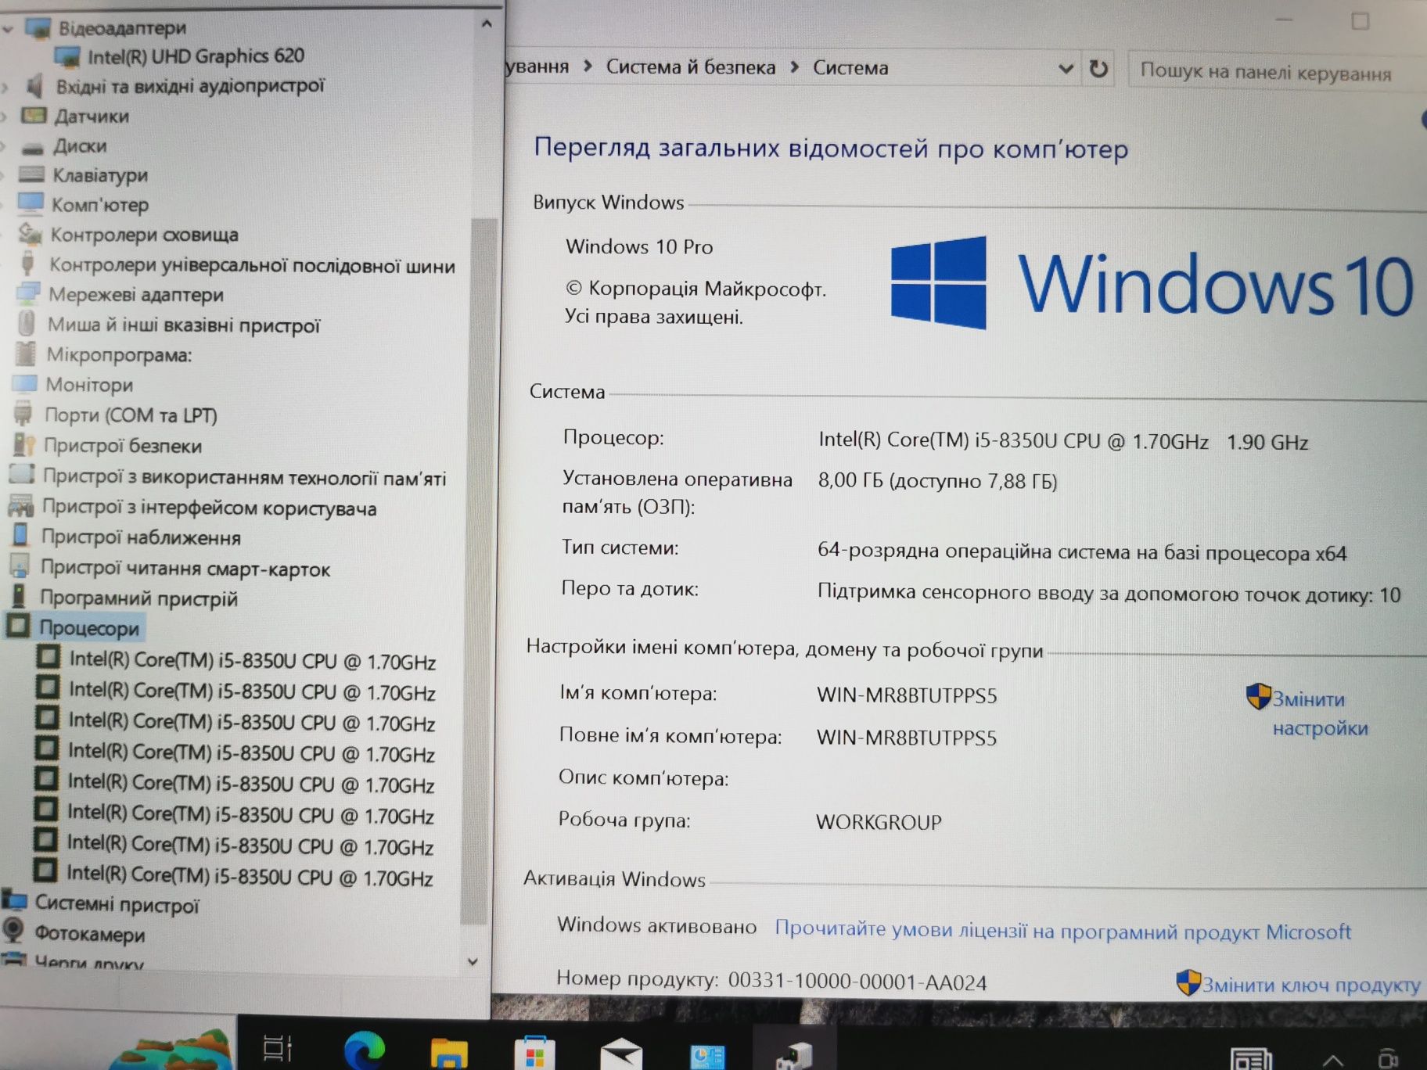The width and height of the screenshot is (1427, 1070).
Task: Click the Windows 10 Pro edition text
Action: pyautogui.click(x=639, y=246)
